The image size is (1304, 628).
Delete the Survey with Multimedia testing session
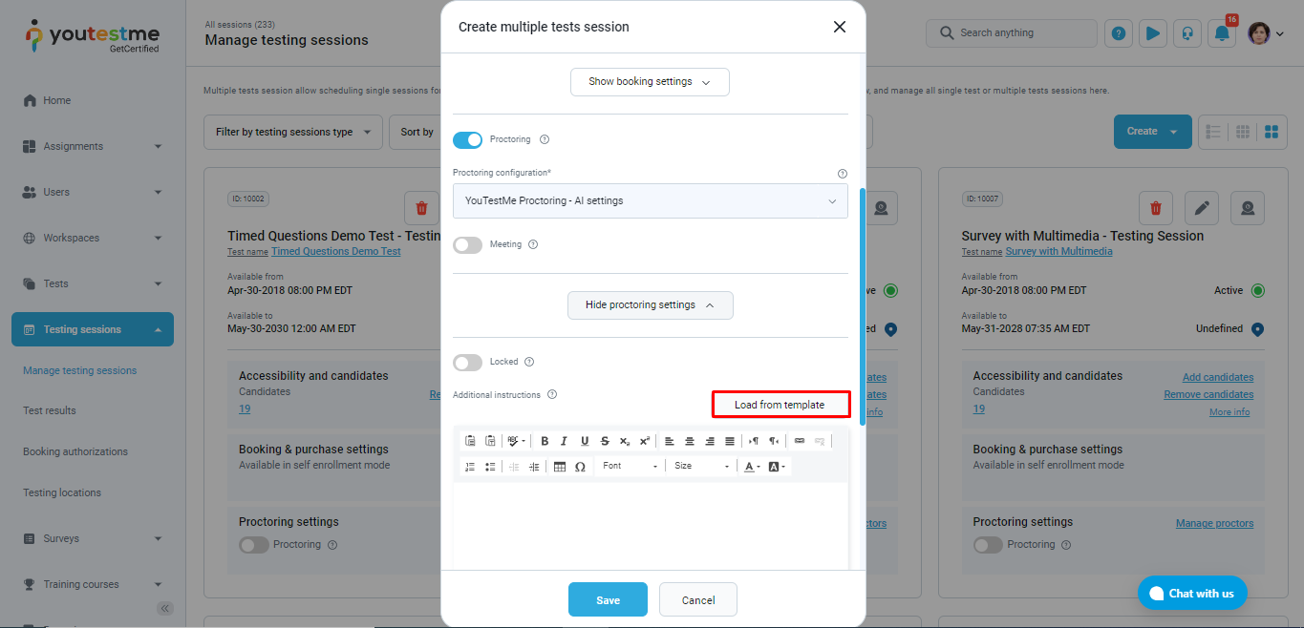point(1156,208)
